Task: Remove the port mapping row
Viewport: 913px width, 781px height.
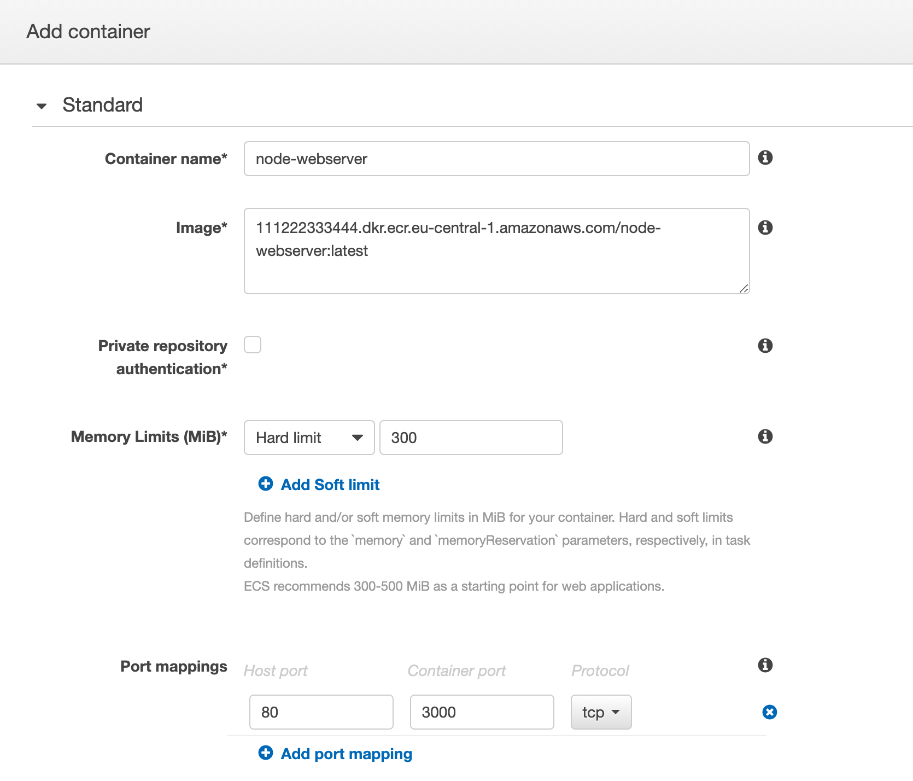Action: pos(770,712)
